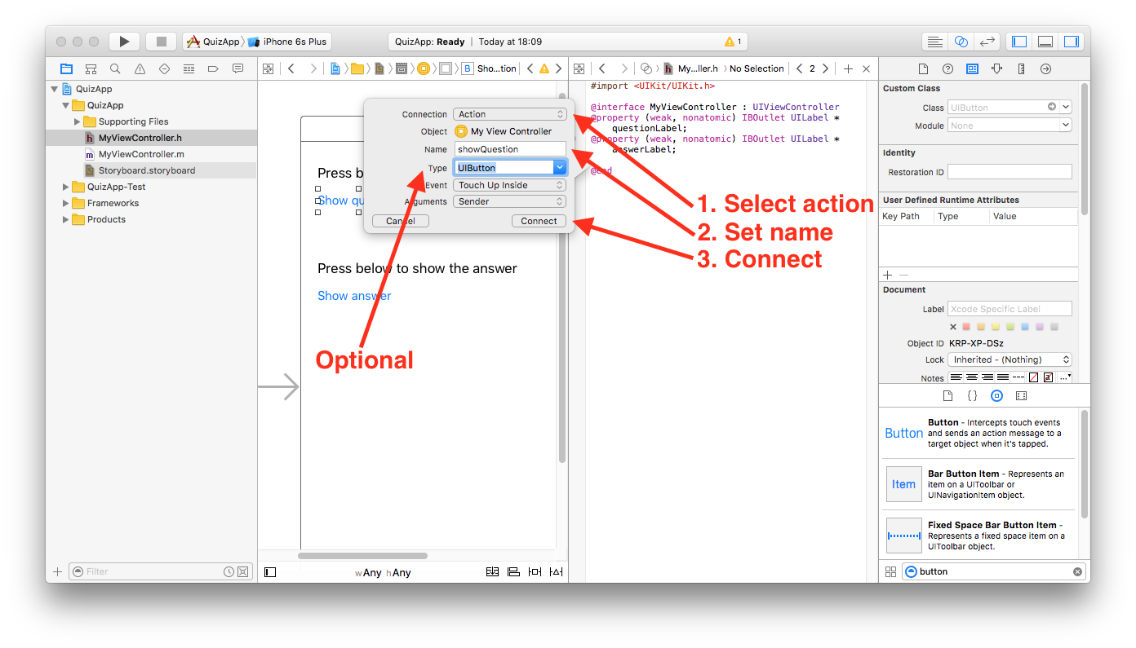This screenshot has width=1136, height=648.
Task: Click the Restoration ID field
Action: [x=1010, y=172]
